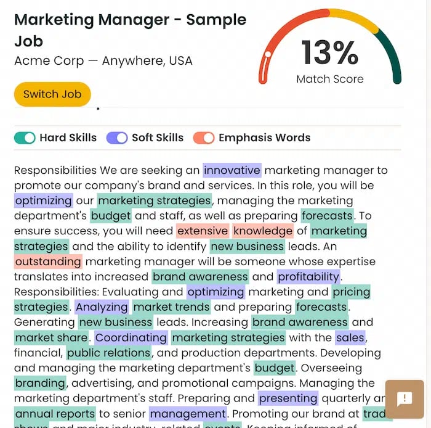Viewport: 431px width, 428px height.
Task: Click highlighted phrase public relations
Action: tap(109, 353)
